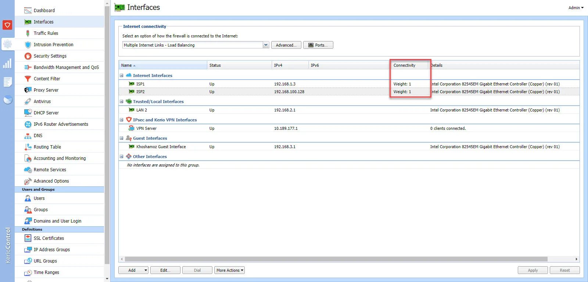Collapse the IPsec and Kerio VPN Interfaces group
This screenshot has width=588, height=282.
(x=121, y=120)
